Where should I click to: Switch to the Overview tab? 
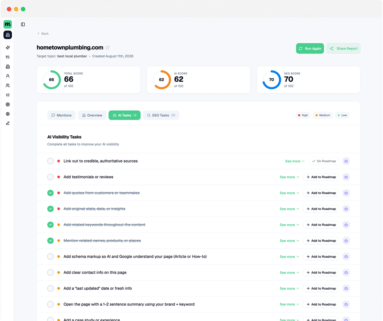(x=92, y=115)
